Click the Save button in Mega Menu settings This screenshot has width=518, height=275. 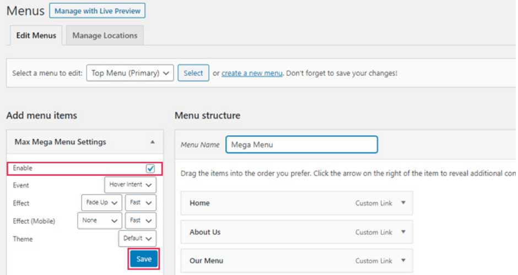point(144,259)
